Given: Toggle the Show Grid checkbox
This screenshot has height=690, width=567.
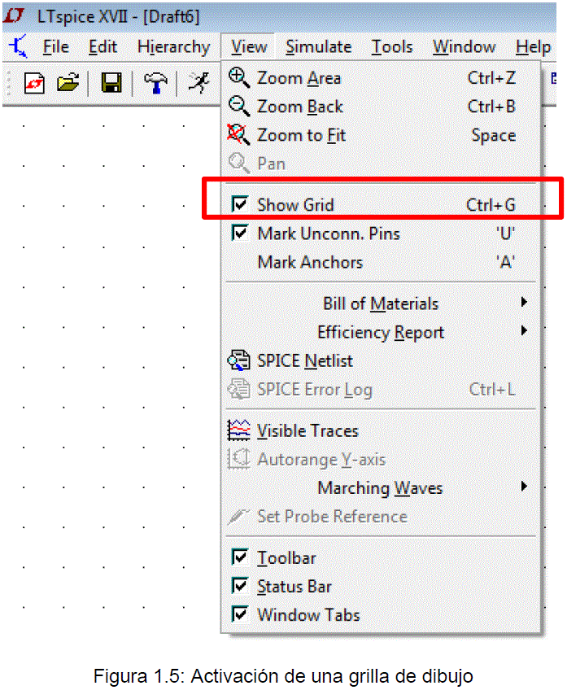Looking at the screenshot, I should [x=240, y=204].
